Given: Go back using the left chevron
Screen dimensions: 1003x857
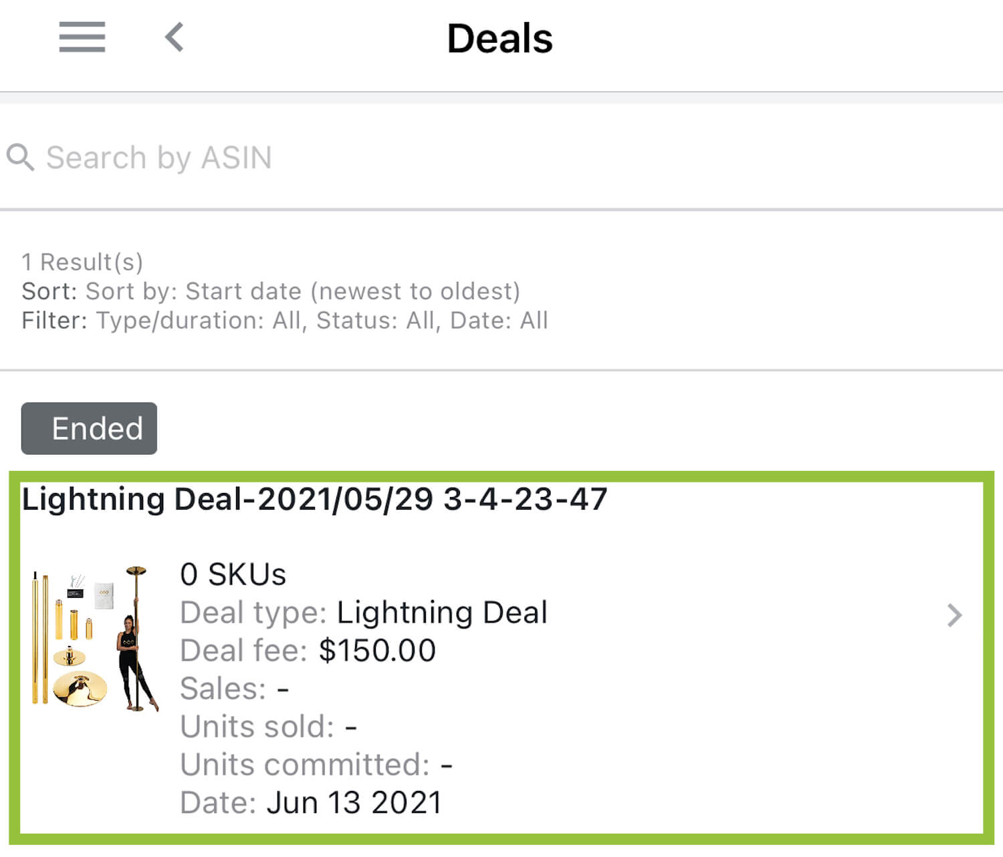Looking at the screenshot, I should click(x=175, y=37).
